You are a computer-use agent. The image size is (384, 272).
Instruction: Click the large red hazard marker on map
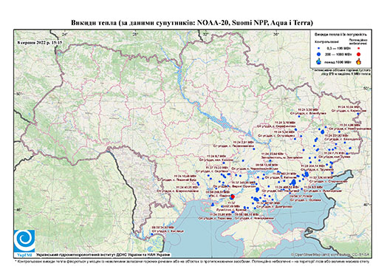(x=233, y=197)
